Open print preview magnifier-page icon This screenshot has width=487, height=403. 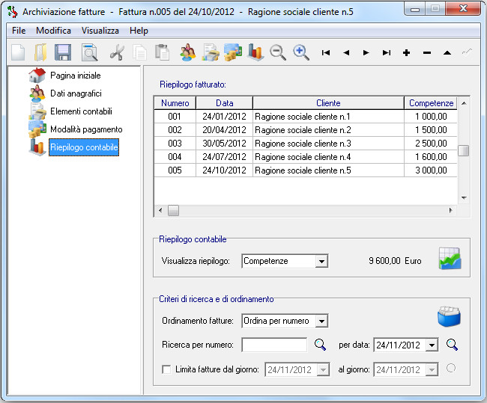point(89,52)
